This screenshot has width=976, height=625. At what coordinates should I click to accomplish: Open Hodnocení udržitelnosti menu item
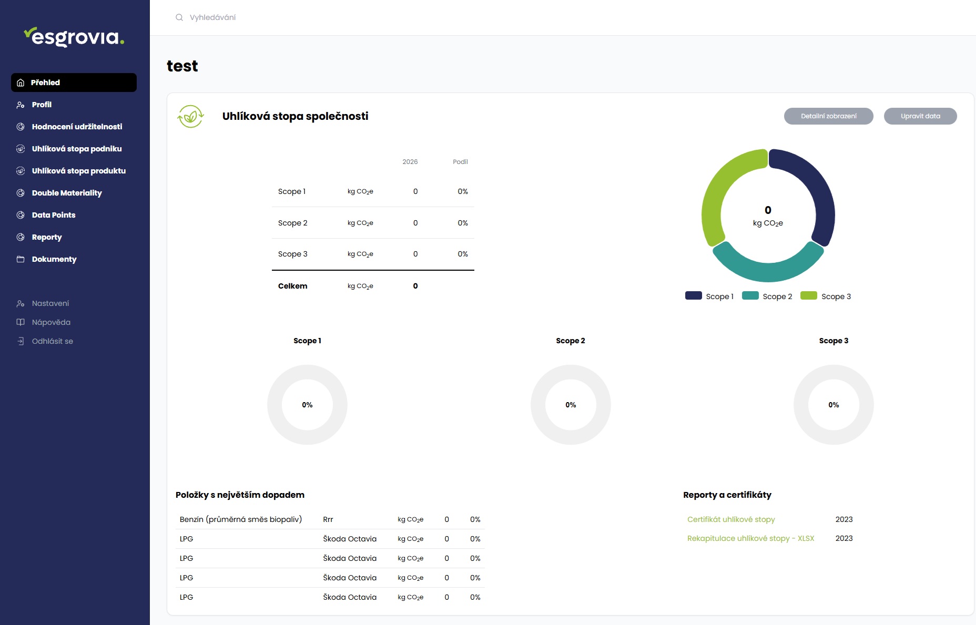tap(77, 127)
